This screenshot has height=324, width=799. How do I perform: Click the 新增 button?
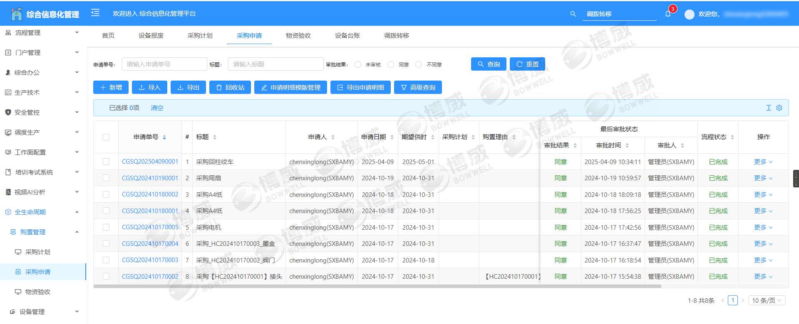[111, 87]
